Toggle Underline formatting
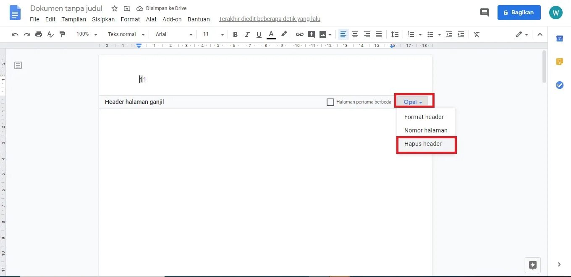 259,34
